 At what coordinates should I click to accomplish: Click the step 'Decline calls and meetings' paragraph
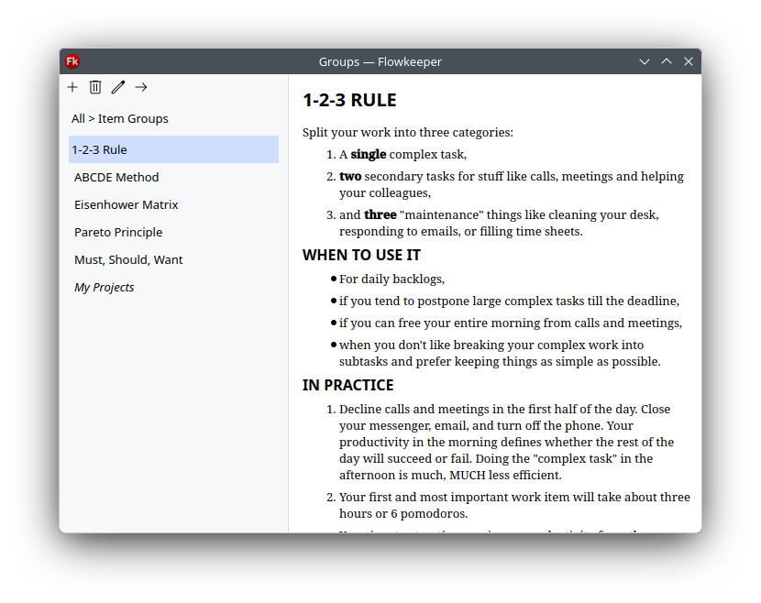point(507,442)
